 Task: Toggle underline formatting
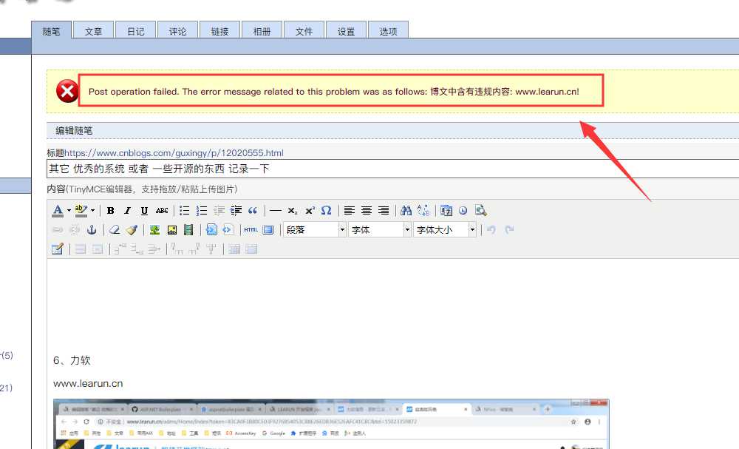pos(144,210)
